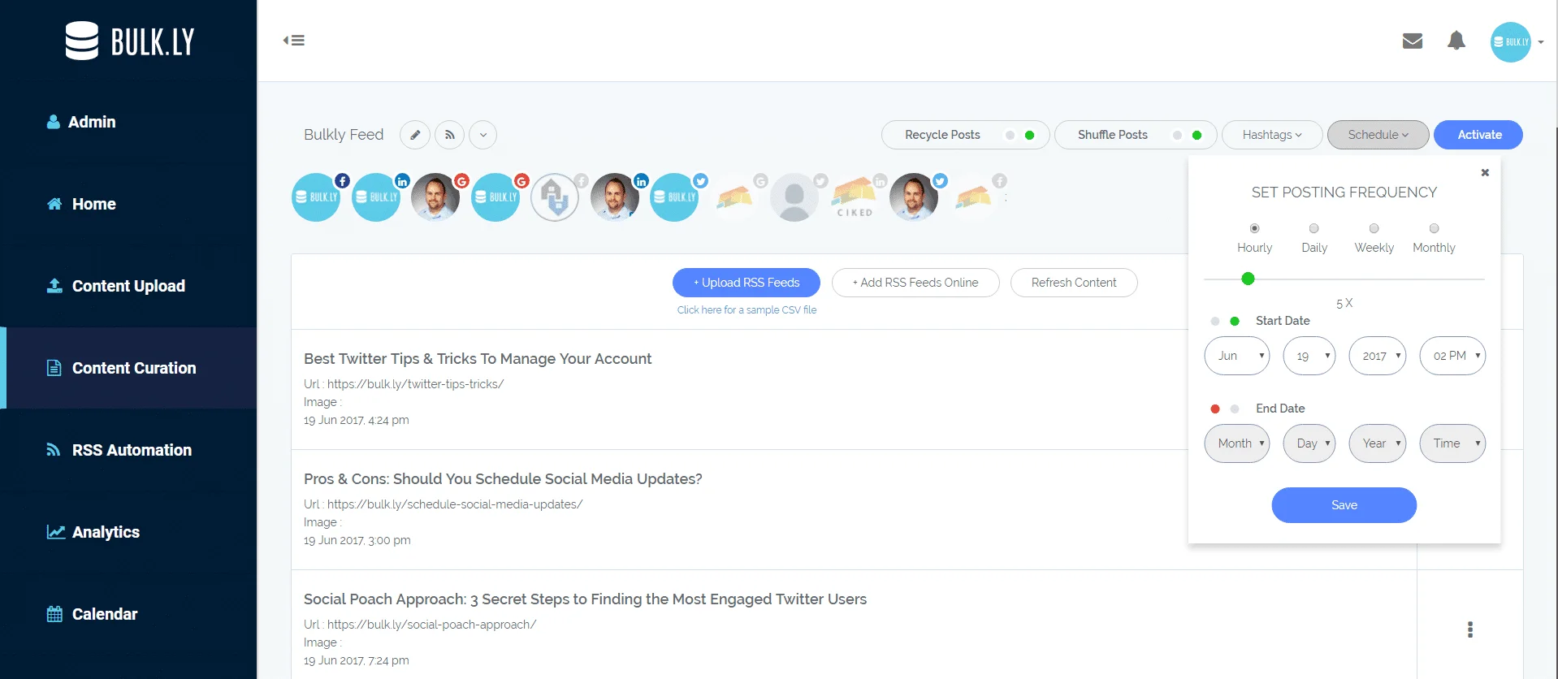Viewport: 1558px width, 679px height.
Task: Toggle the Shuffle Posts switch
Action: tap(1187, 136)
